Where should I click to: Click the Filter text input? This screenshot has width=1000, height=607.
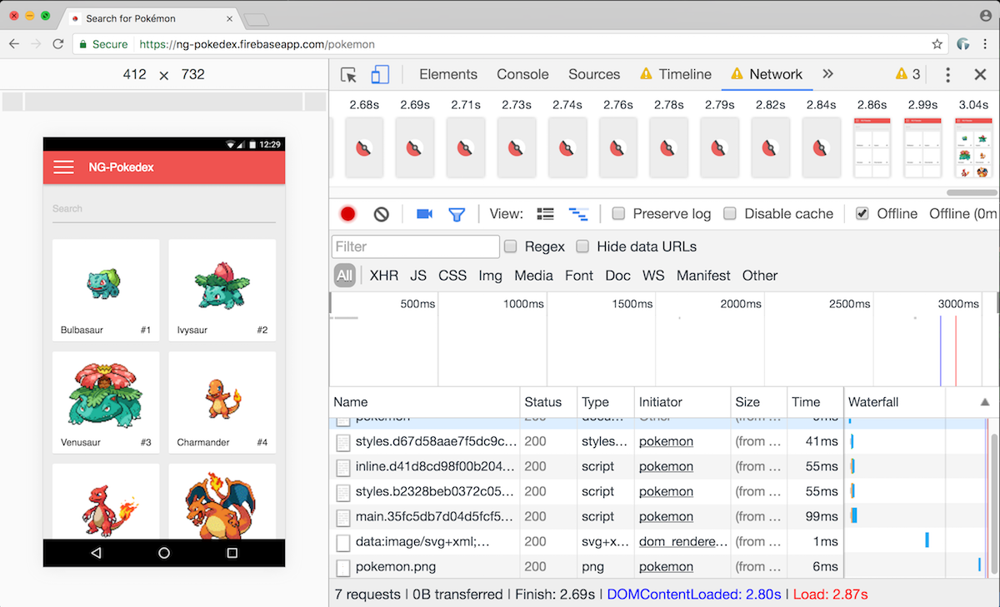coord(416,246)
